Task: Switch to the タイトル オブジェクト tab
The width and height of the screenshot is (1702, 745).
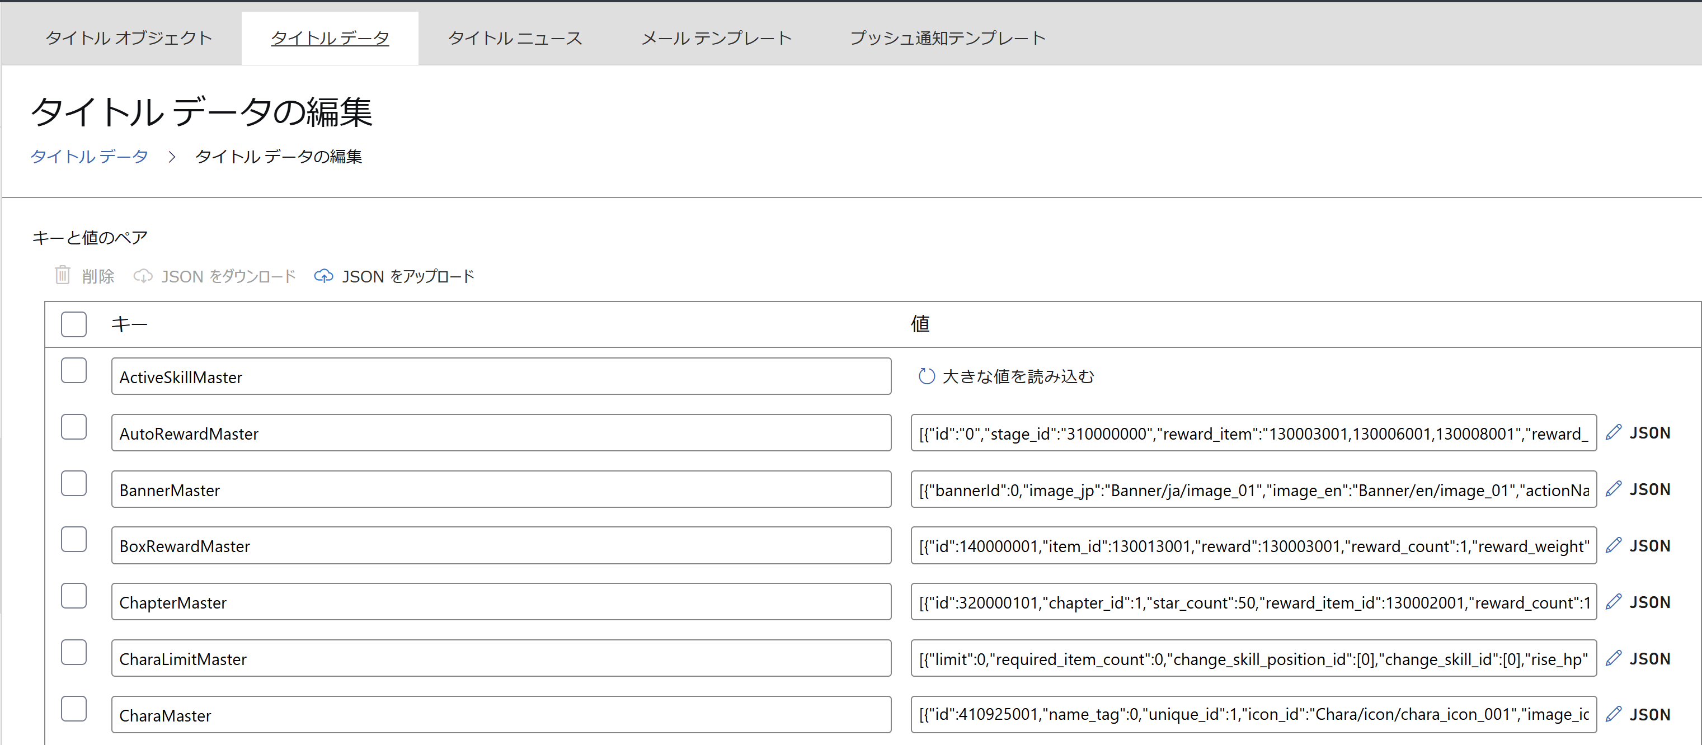Action: click(129, 38)
